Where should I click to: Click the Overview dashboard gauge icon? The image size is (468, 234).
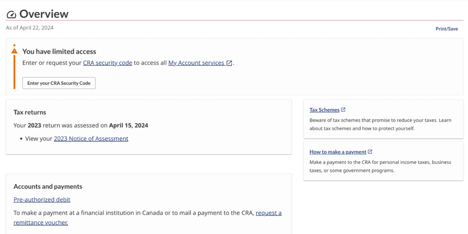tap(11, 15)
